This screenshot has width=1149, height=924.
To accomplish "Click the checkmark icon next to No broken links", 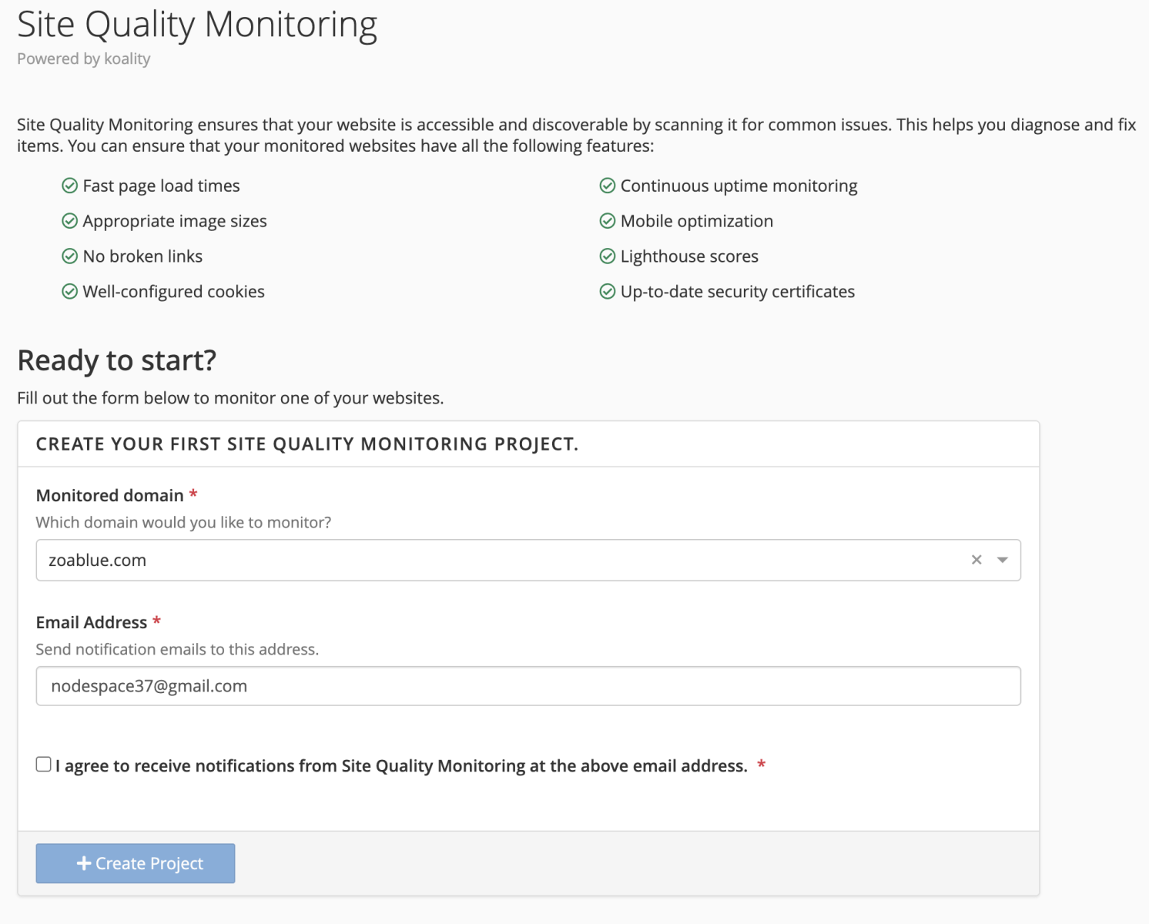I will click(x=69, y=256).
